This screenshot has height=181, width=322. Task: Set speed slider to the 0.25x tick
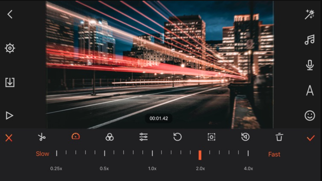[x=56, y=153]
